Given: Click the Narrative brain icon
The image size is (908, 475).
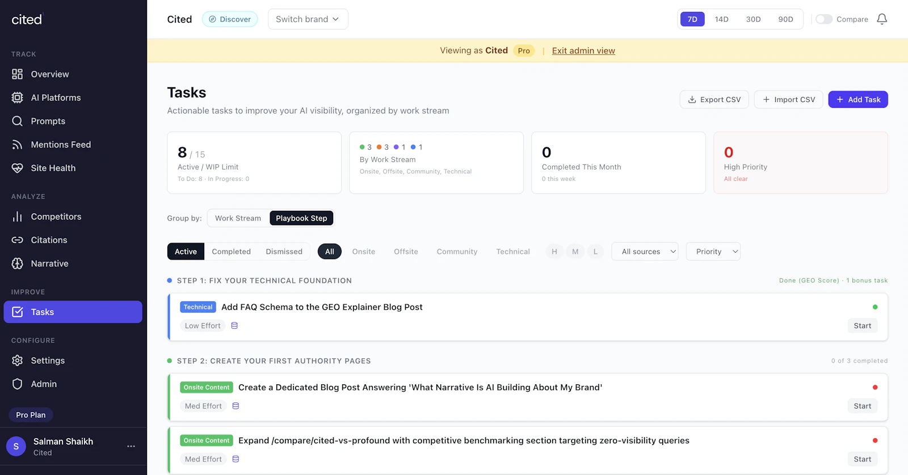Looking at the screenshot, I should [x=18, y=264].
